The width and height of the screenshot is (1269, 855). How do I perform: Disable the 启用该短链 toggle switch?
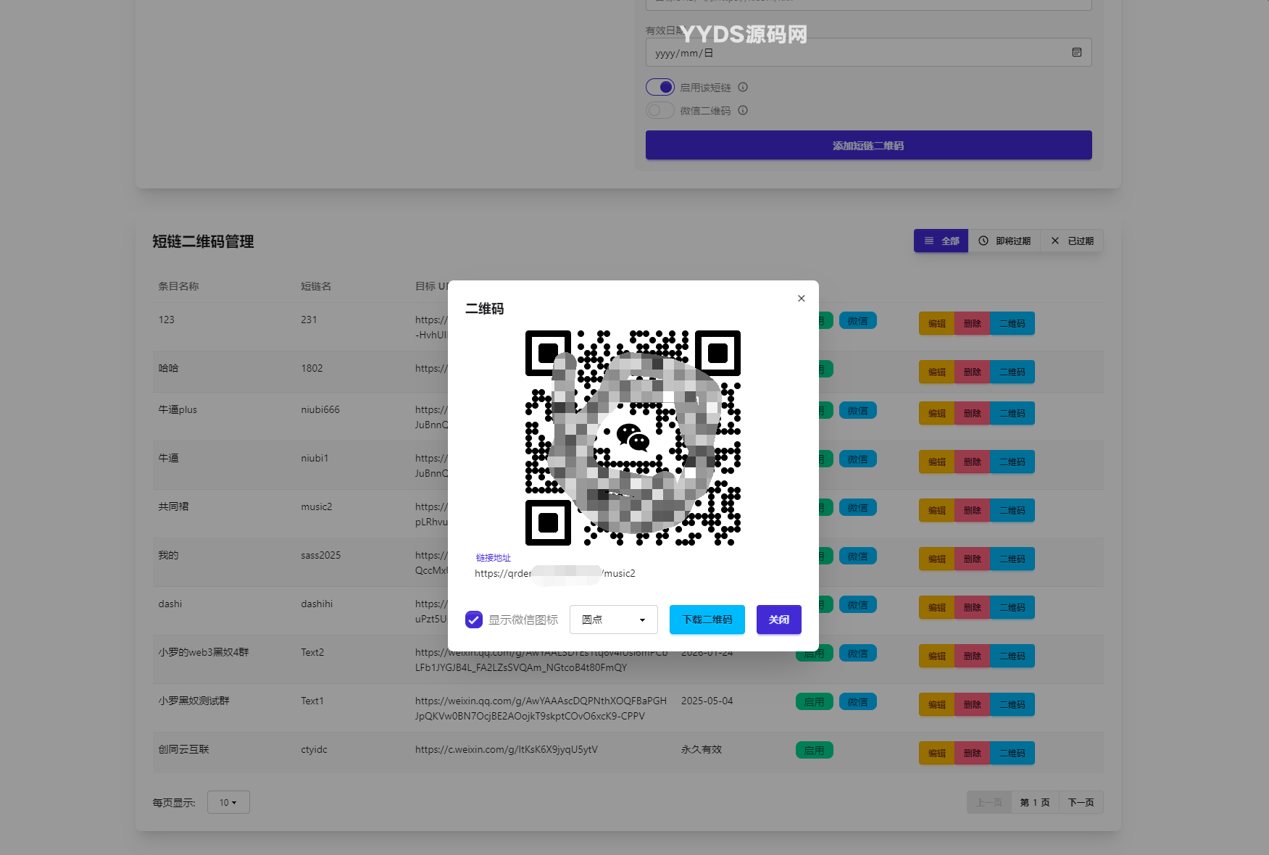click(660, 87)
